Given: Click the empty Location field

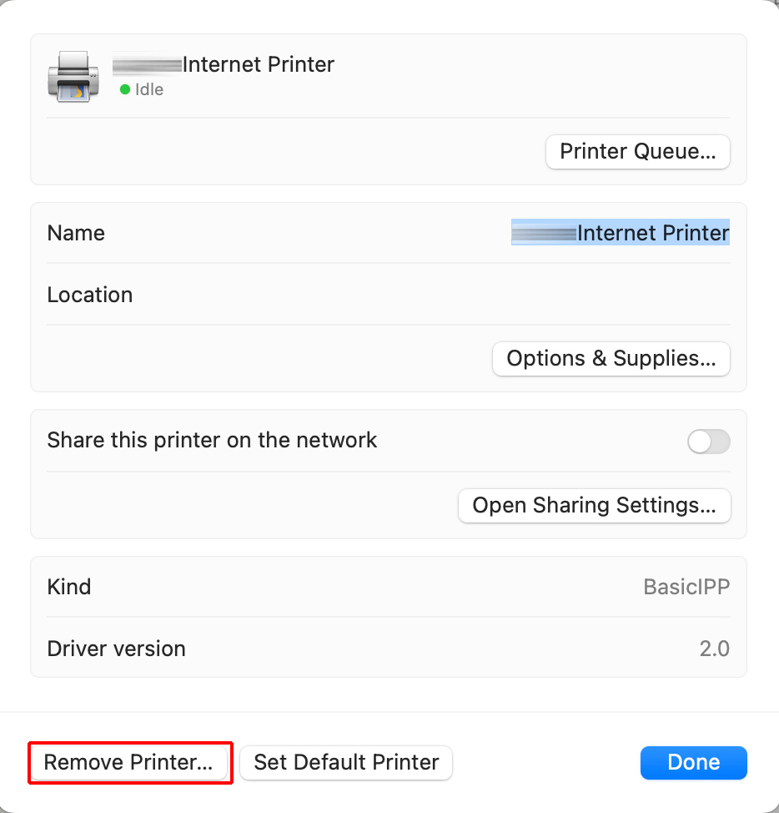Looking at the screenshot, I should click(500, 294).
